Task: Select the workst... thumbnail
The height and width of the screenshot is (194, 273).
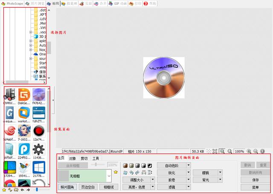Action: 24,115
